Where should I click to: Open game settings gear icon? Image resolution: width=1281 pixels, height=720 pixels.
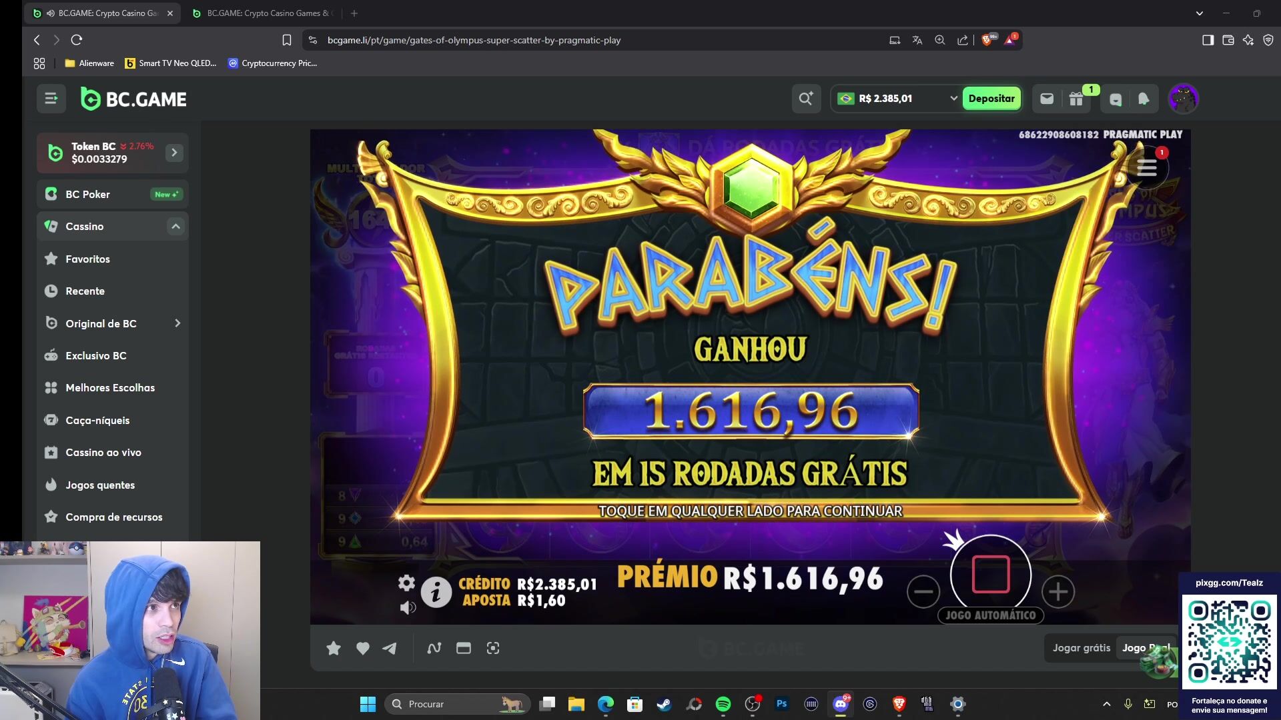pyautogui.click(x=406, y=583)
